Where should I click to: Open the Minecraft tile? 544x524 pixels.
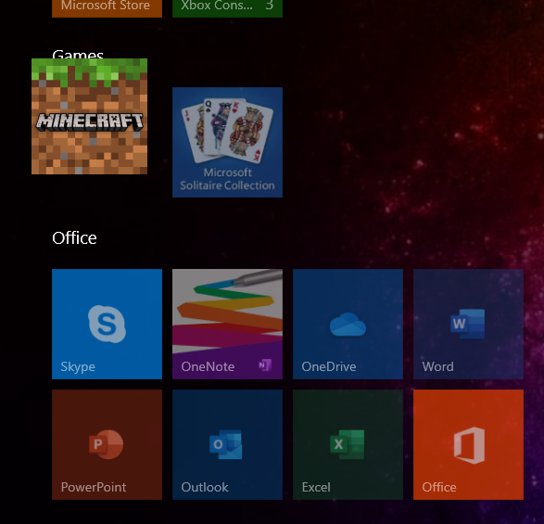tap(89, 116)
